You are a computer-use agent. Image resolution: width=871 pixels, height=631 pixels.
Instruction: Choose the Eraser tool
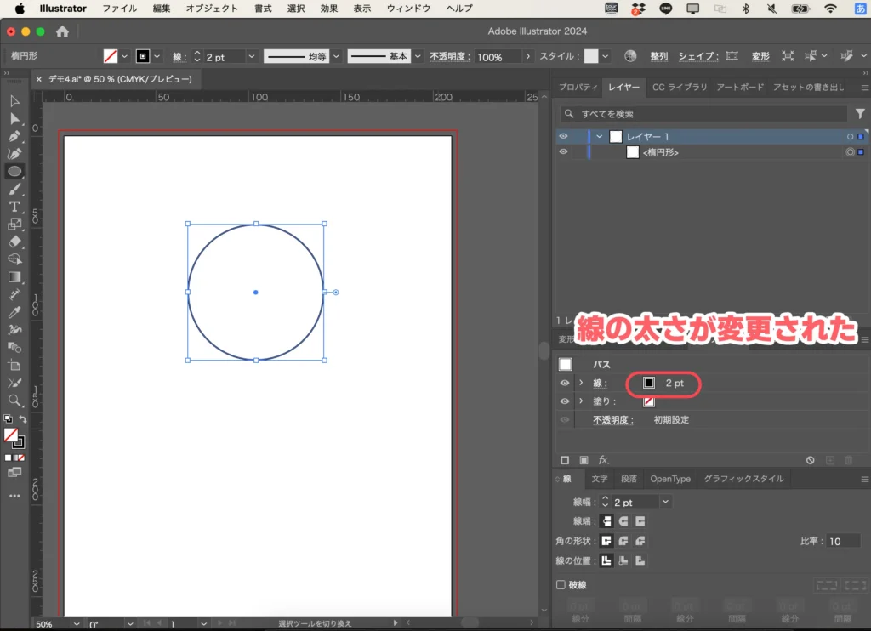click(x=14, y=240)
